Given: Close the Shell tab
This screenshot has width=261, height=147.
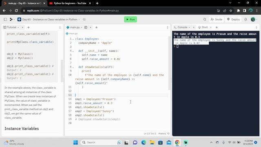Looking at the screenshot, I should click(x=211, y=27).
